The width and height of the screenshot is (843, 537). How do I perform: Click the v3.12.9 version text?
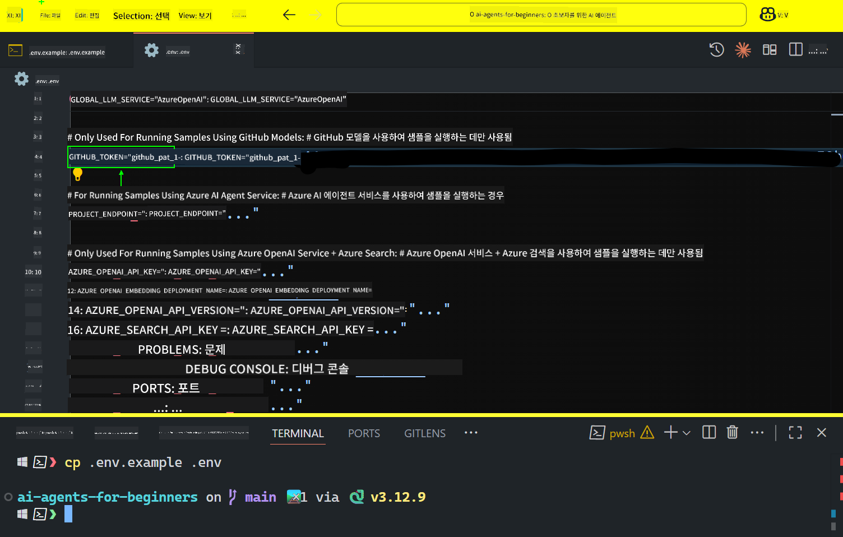coord(398,497)
